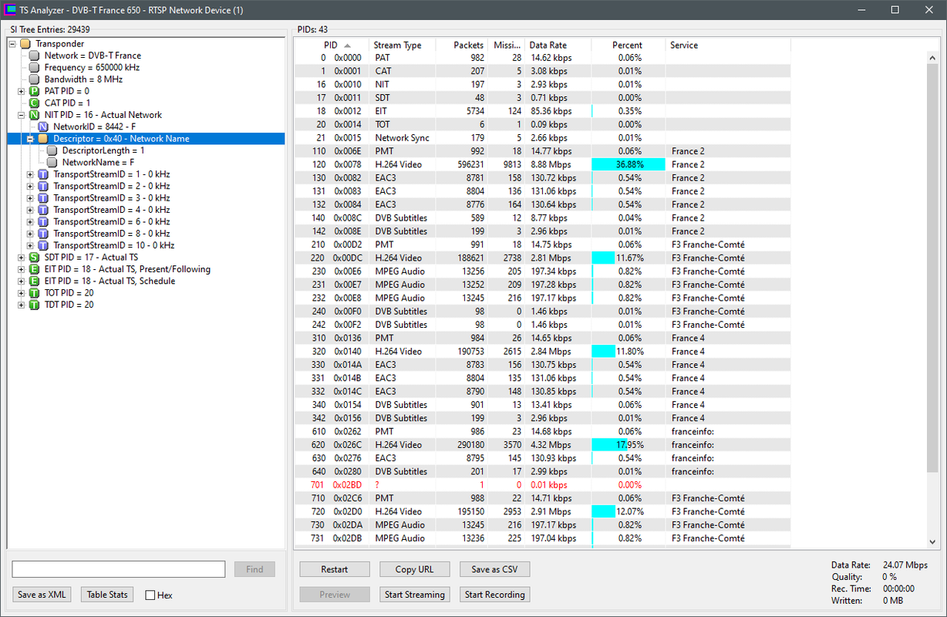Select the TOT row for PID 20
The width and height of the screenshot is (947, 617).
tap(543, 124)
